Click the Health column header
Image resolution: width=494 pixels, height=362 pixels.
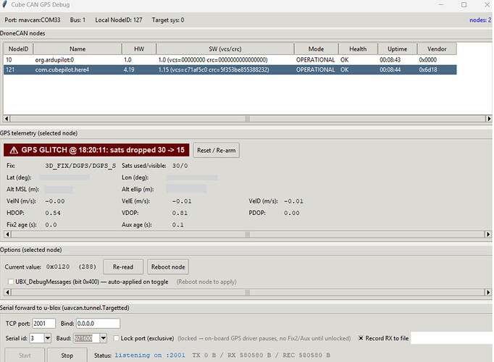click(358, 49)
